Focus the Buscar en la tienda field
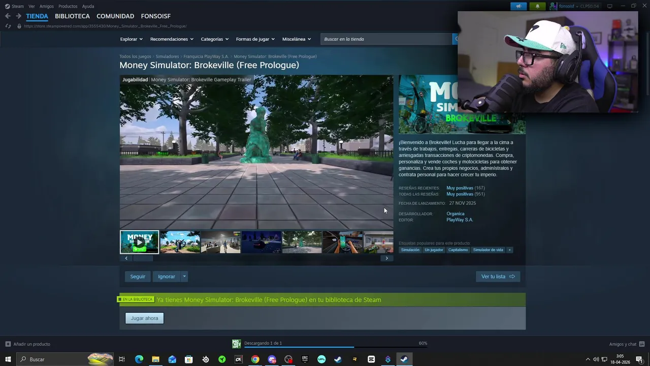Viewport: 650px width, 366px height. coord(386,39)
